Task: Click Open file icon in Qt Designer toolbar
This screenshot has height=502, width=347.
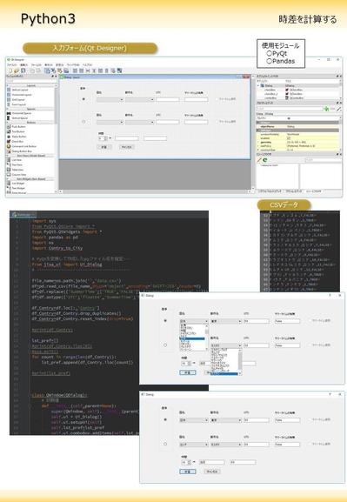Action: [x=17, y=70]
